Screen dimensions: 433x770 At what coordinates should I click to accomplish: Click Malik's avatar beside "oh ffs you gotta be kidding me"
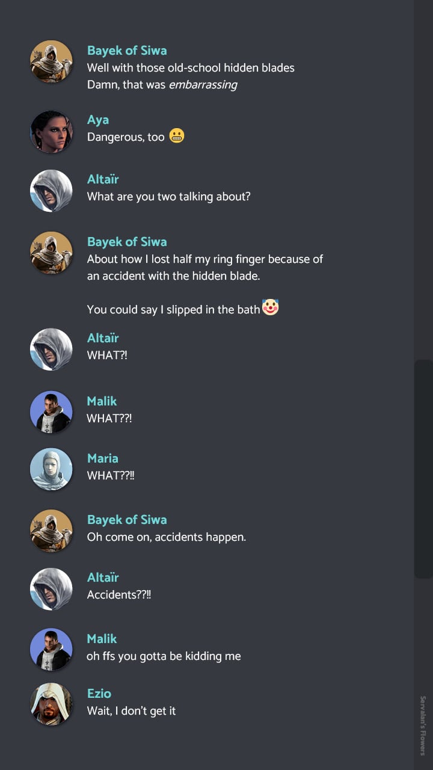coord(51,650)
